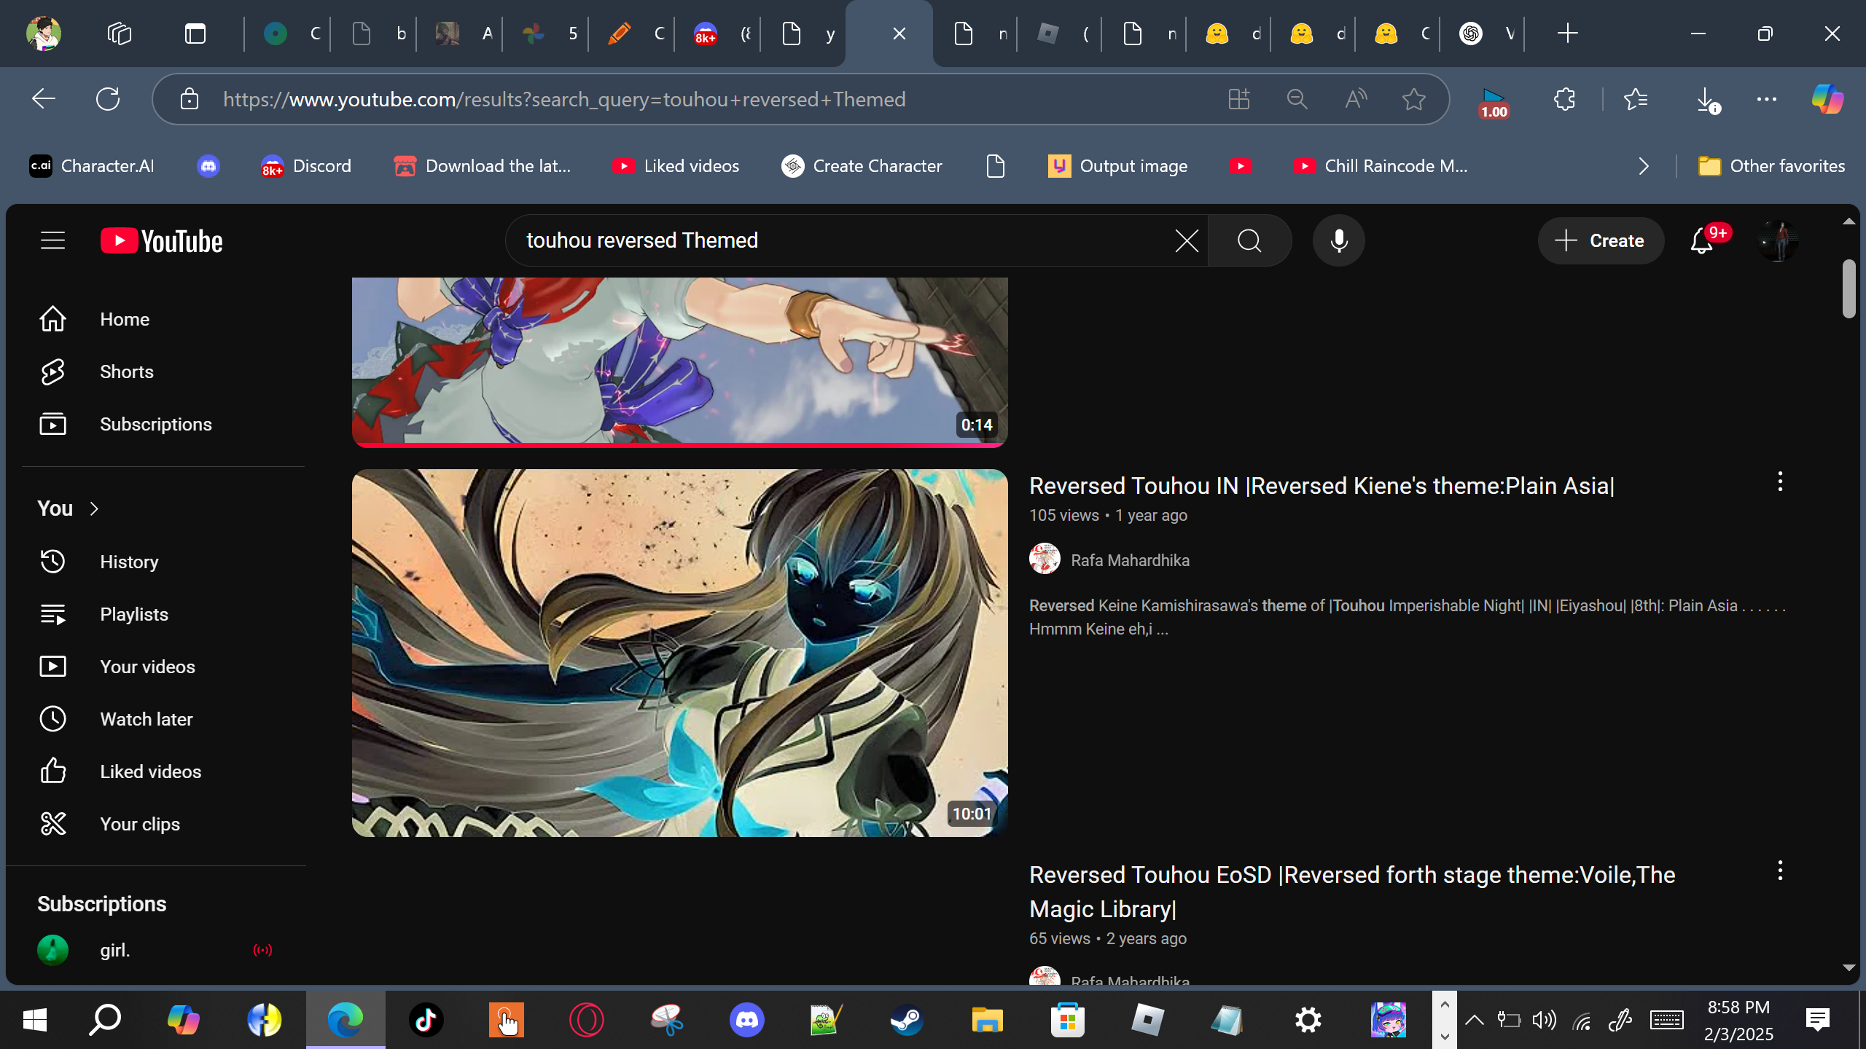Close the active browser tab
Screen dimensions: 1866x1049
pos(899,34)
